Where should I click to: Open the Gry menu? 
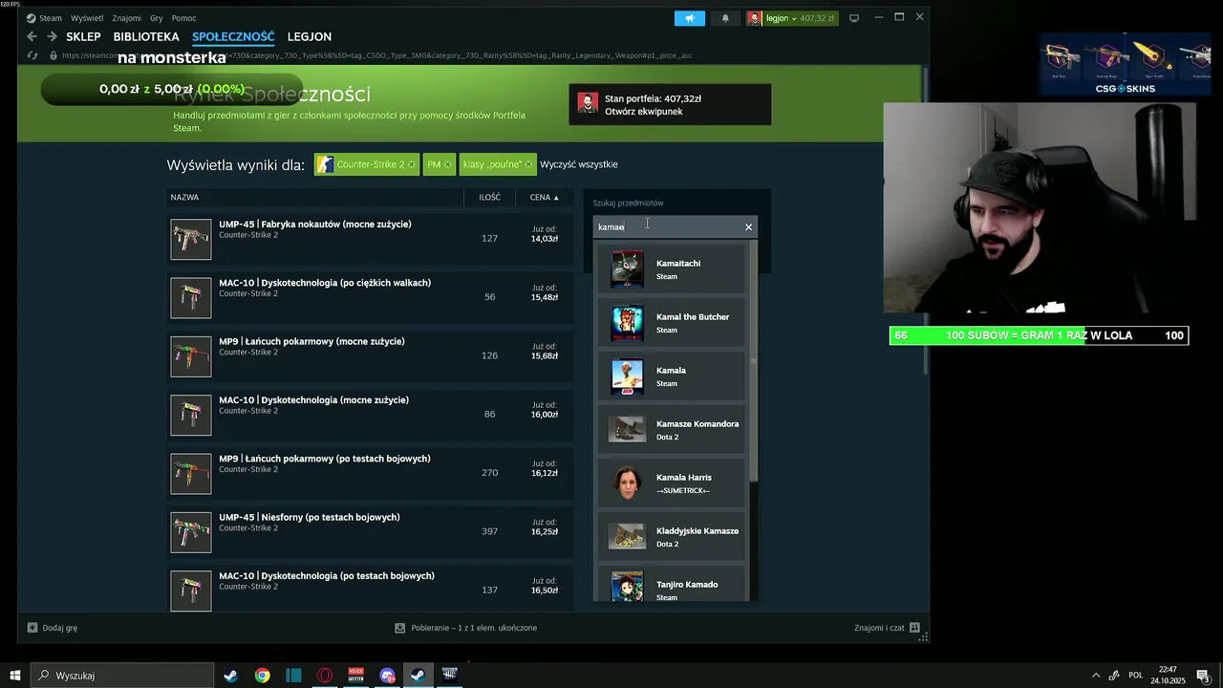(157, 18)
